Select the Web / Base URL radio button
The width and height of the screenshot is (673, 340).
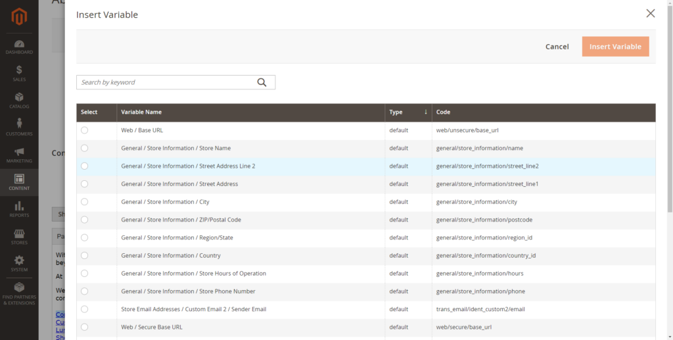pos(85,130)
